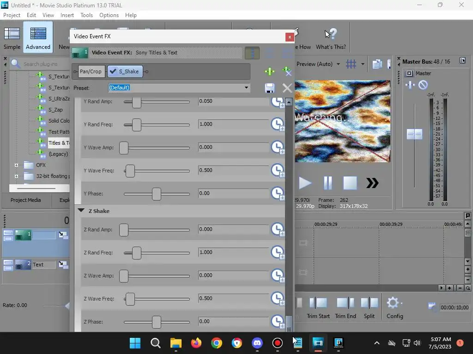Collapse the Z Shake section
Screen dimensions: 473x354
point(81,210)
